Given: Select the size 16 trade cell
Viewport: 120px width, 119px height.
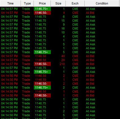Looking at the screenshot, I should (x=63, y=28).
